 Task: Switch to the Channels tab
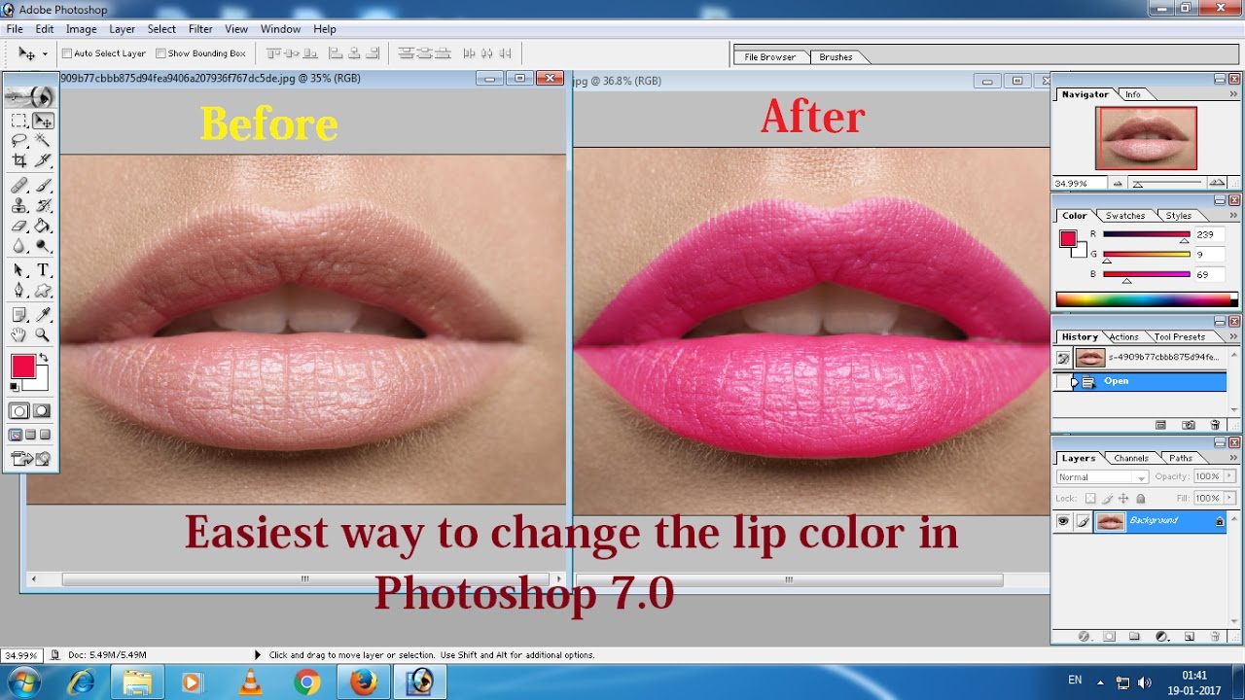pos(1130,458)
